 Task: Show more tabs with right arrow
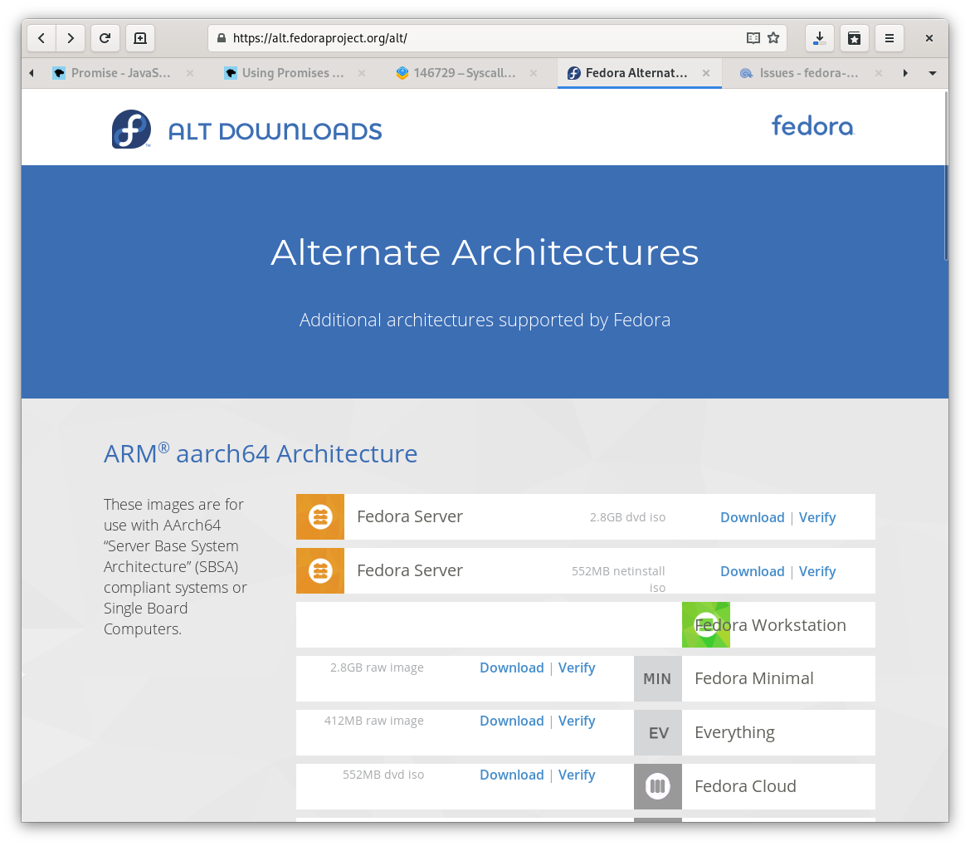click(x=905, y=73)
